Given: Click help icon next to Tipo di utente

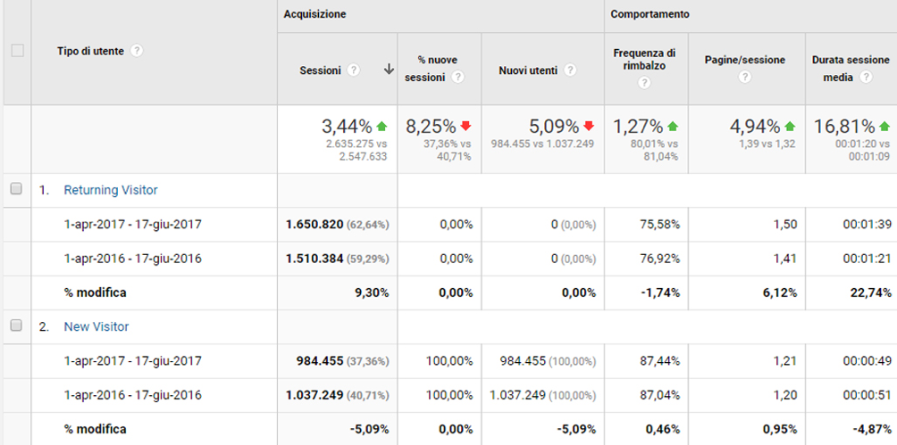Looking at the screenshot, I should [137, 51].
